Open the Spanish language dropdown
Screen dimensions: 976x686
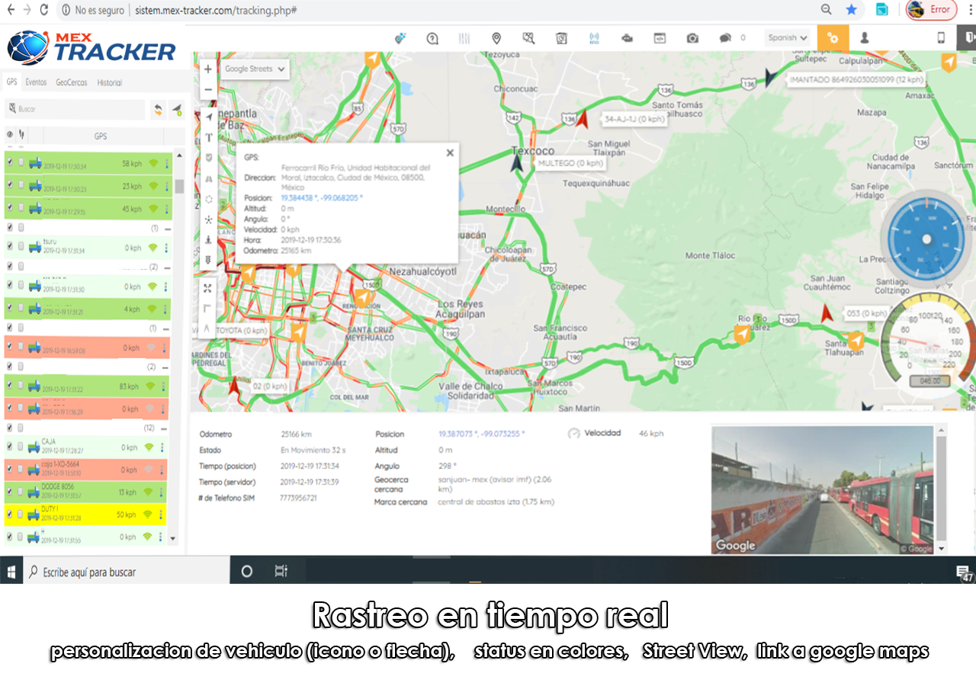point(788,38)
